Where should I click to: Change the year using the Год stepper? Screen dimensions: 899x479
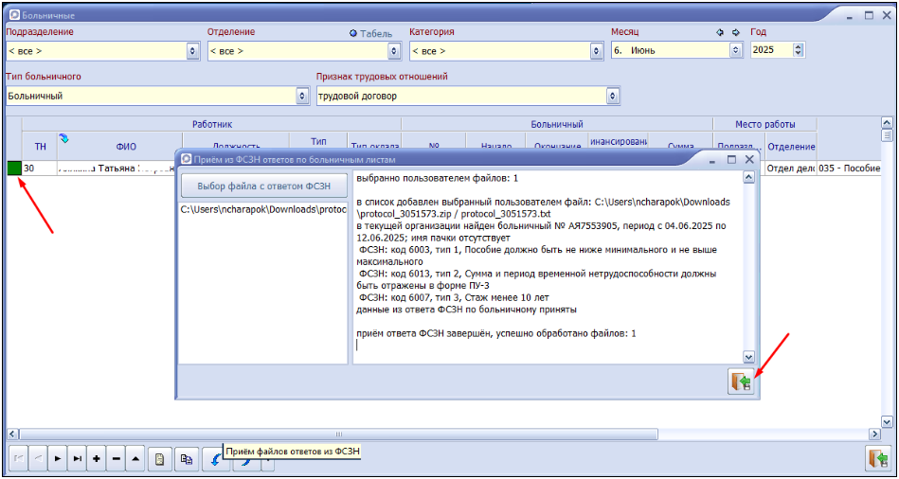click(798, 50)
